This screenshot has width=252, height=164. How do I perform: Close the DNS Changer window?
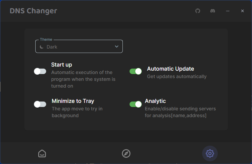pos(243,11)
